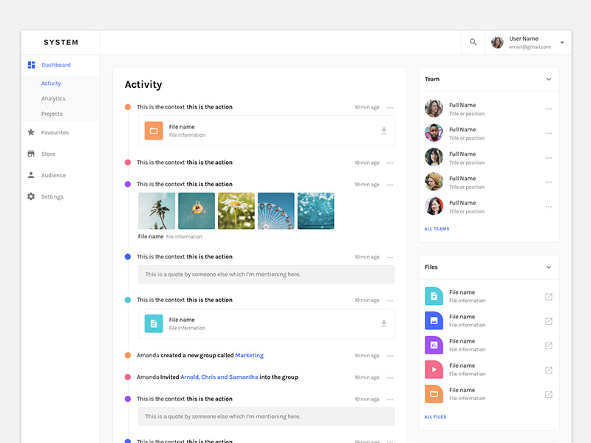Viewport: 591px width, 443px height.
Task: Click the search magnifier icon
Action: click(473, 42)
